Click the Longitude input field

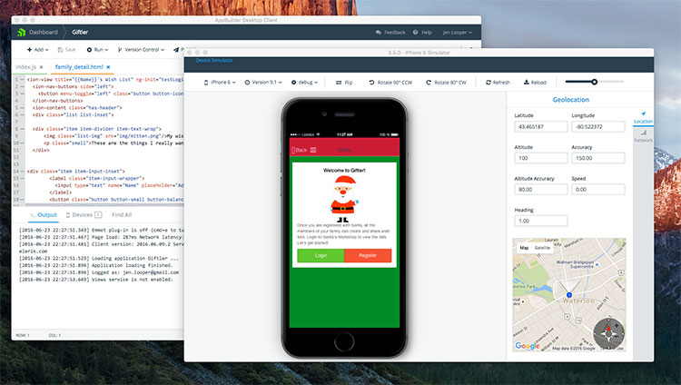pyautogui.click(x=598, y=127)
